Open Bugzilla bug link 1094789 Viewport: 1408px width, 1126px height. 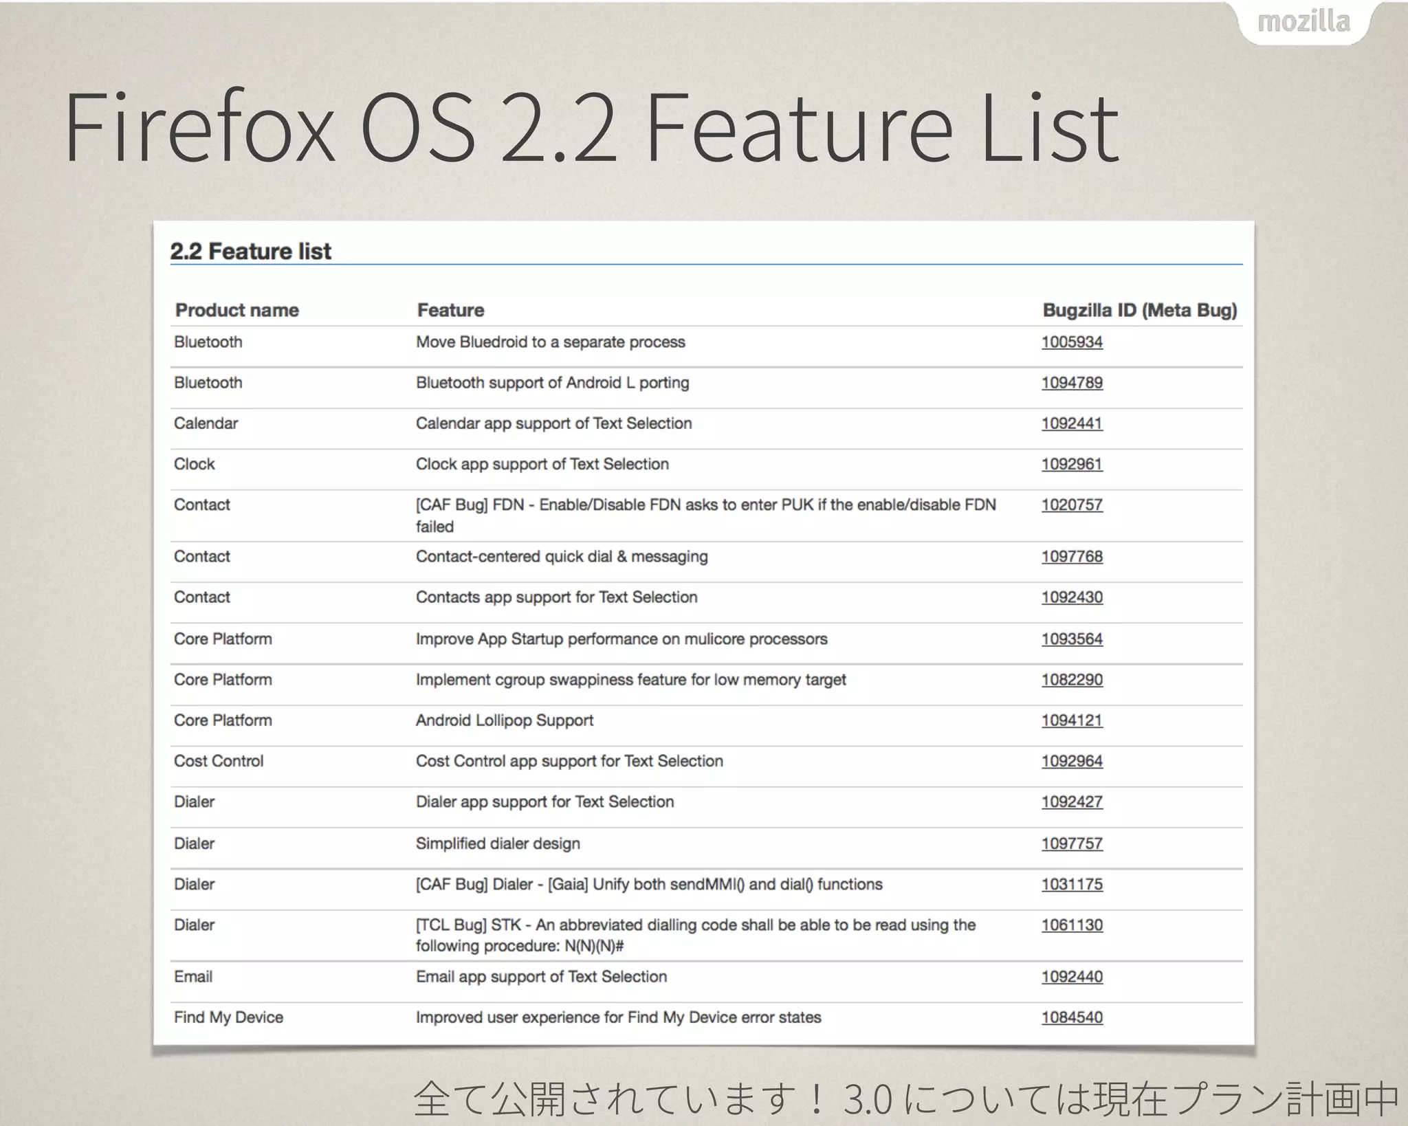(1071, 383)
